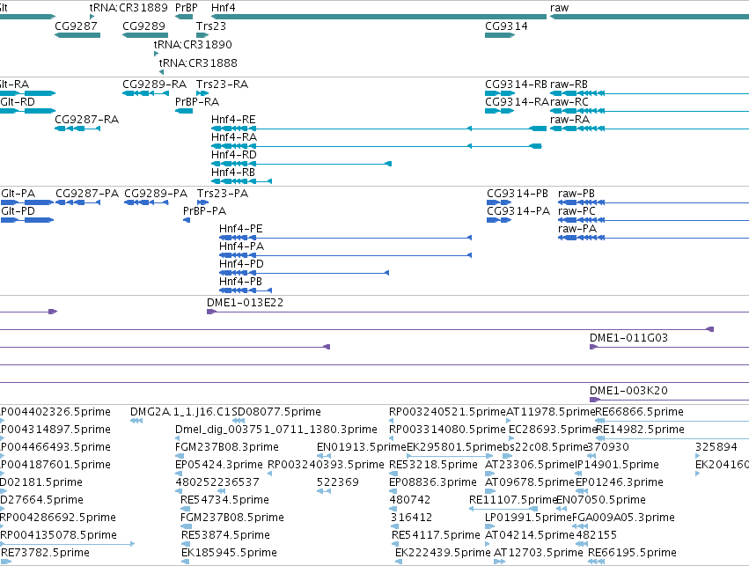Select the EK222439.5prime EST label
The width and height of the screenshot is (749, 566).
[443, 553]
